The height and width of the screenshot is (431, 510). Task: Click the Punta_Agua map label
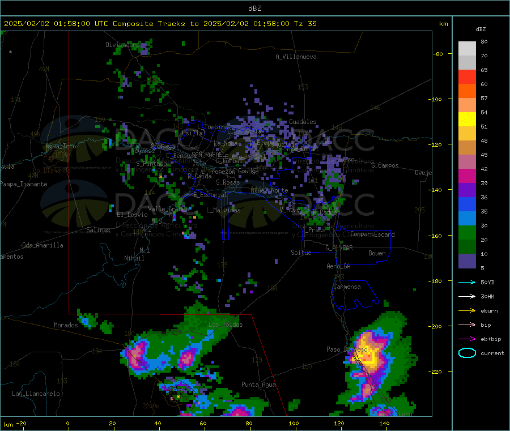coord(258,385)
